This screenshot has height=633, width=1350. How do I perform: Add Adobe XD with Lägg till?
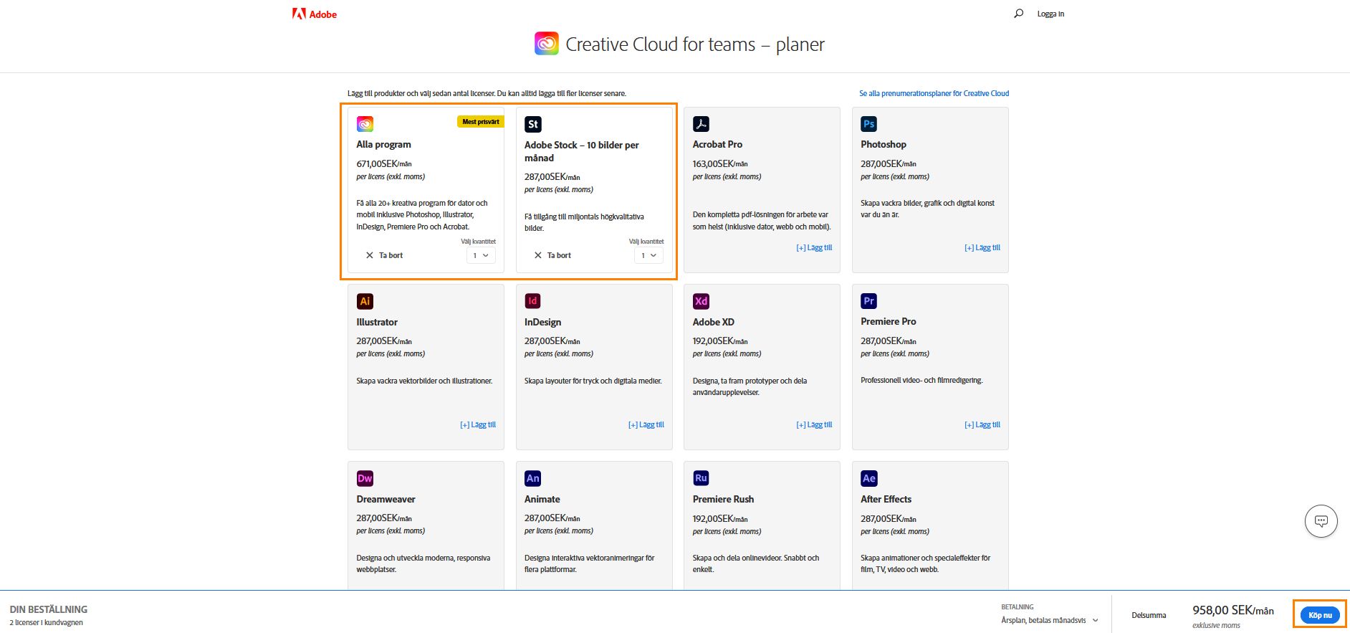point(814,424)
